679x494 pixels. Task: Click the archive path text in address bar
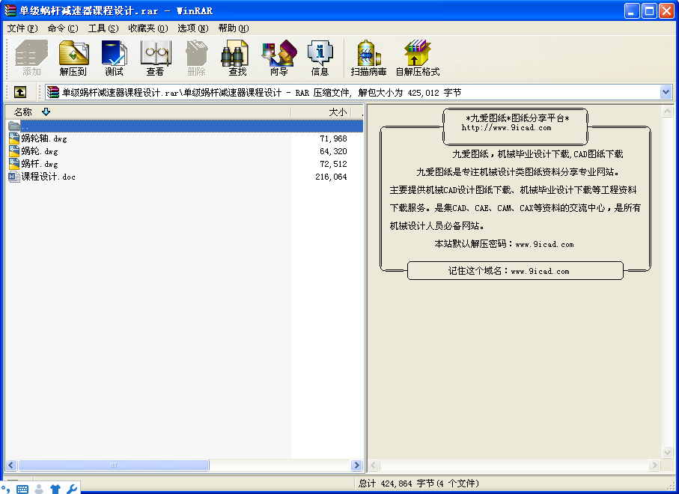(x=261, y=93)
